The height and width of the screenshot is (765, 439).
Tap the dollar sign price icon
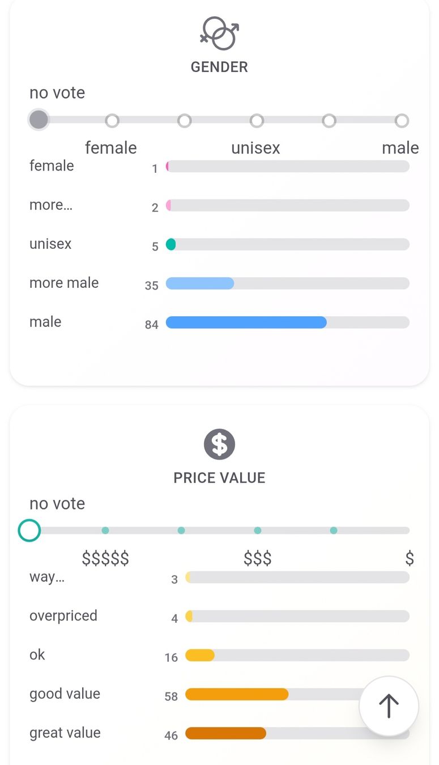coord(219,444)
